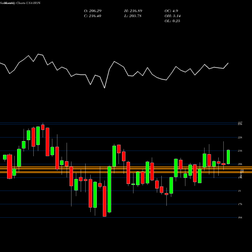Click the right end of the white line graph
Image resolution: width=252 pixels, height=252 pixels.
pyautogui.click(x=228, y=63)
